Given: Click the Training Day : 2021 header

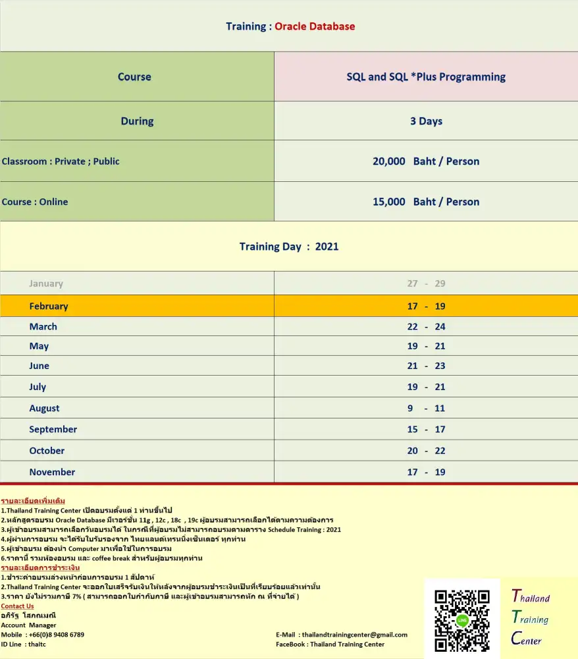Looking at the screenshot, I should point(289,246).
